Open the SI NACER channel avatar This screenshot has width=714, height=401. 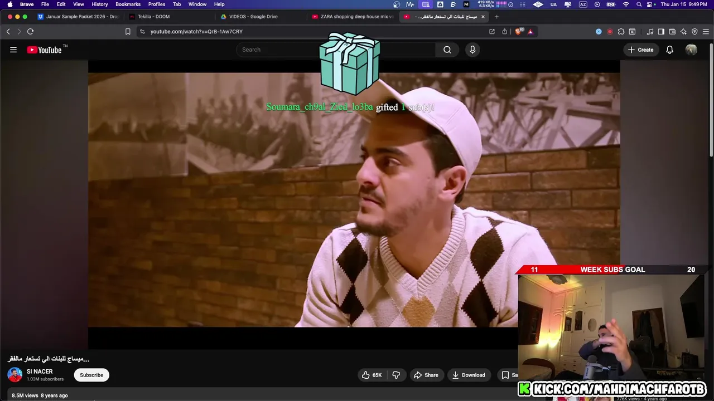click(x=15, y=375)
